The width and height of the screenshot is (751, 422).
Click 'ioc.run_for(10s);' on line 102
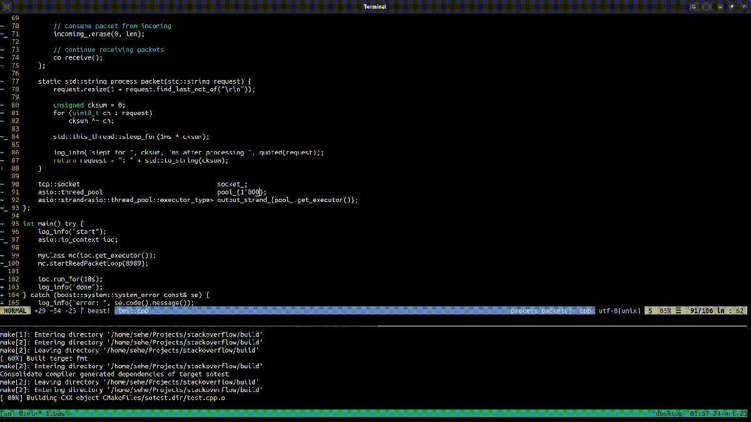point(70,279)
